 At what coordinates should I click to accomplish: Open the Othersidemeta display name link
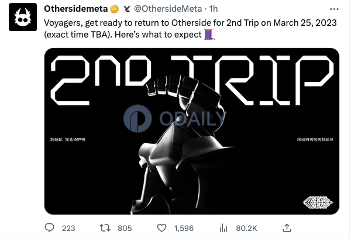pyautogui.click(x=76, y=9)
